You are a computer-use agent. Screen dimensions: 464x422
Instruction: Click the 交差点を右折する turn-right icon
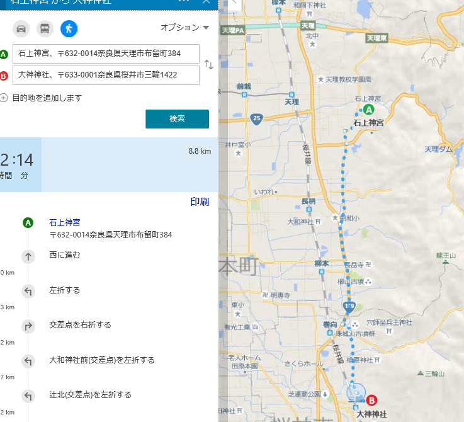28,326
